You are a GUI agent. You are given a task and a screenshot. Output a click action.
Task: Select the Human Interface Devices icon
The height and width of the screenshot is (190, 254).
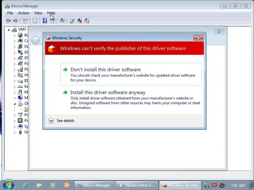click(x=20, y=75)
